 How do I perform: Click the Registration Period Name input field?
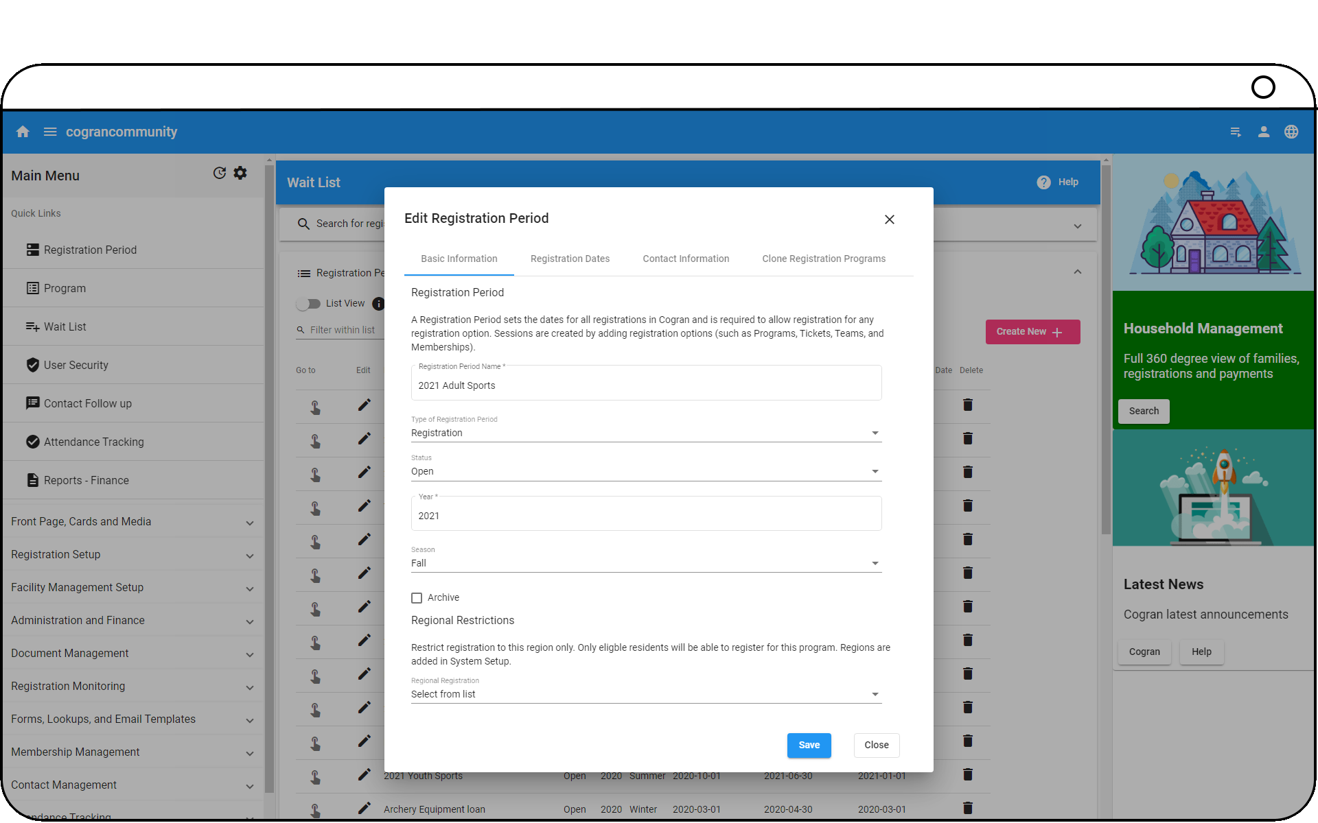point(645,385)
